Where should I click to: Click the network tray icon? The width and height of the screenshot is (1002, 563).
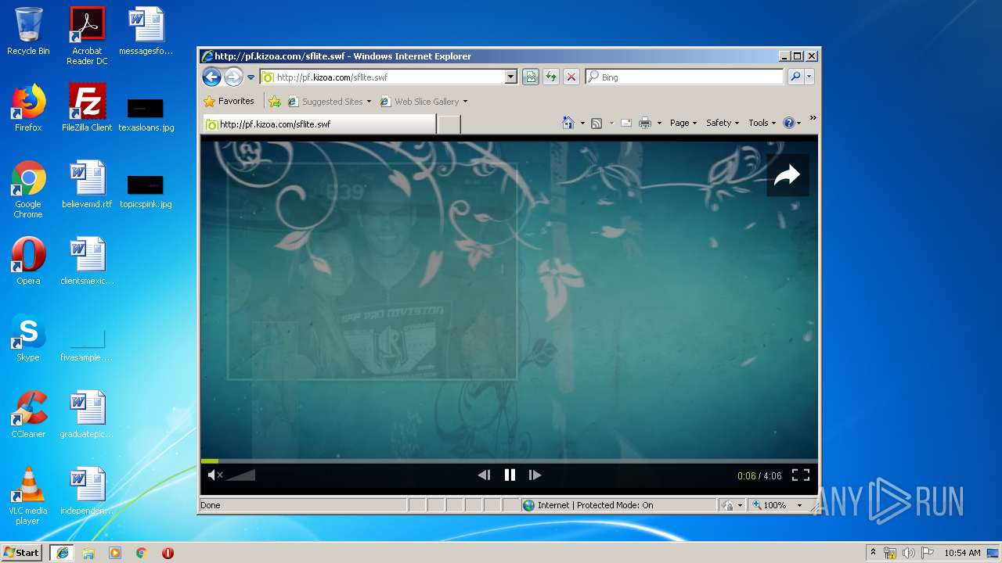tap(889, 553)
